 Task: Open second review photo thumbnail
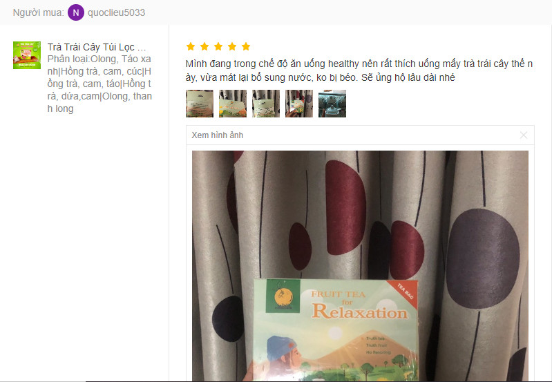(233, 104)
